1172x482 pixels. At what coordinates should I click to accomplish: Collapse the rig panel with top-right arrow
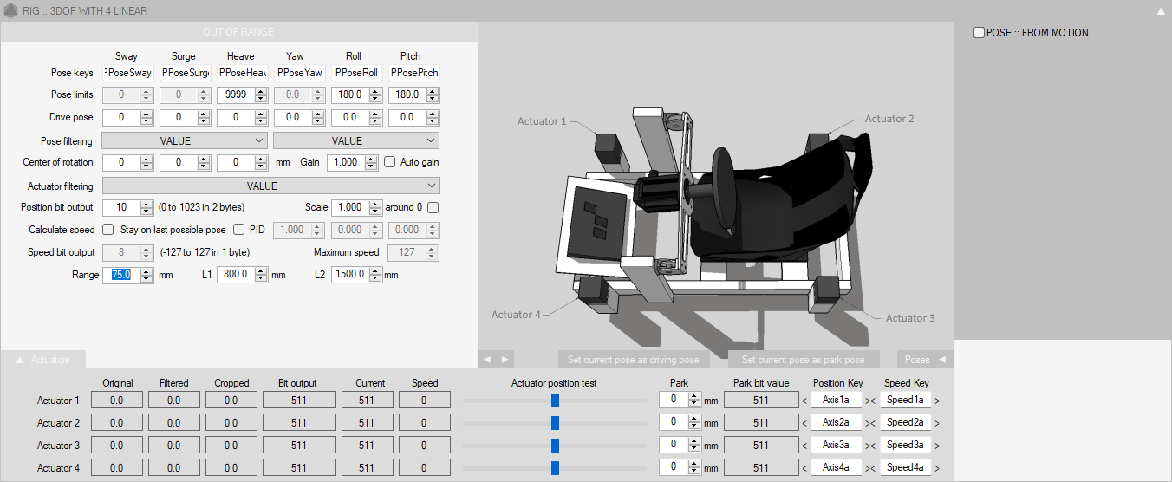coord(1161,11)
